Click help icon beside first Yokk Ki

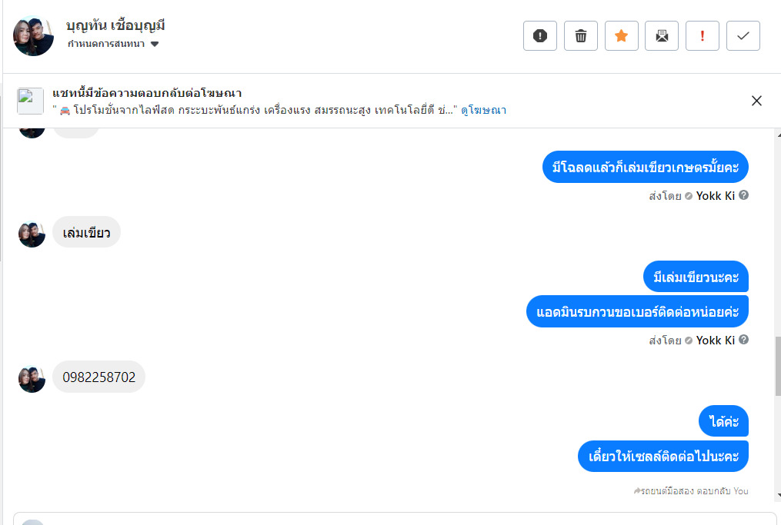point(743,195)
